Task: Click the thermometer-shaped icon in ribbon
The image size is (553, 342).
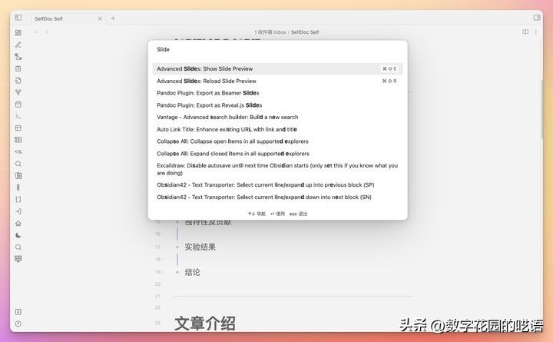Action: click(18, 188)
